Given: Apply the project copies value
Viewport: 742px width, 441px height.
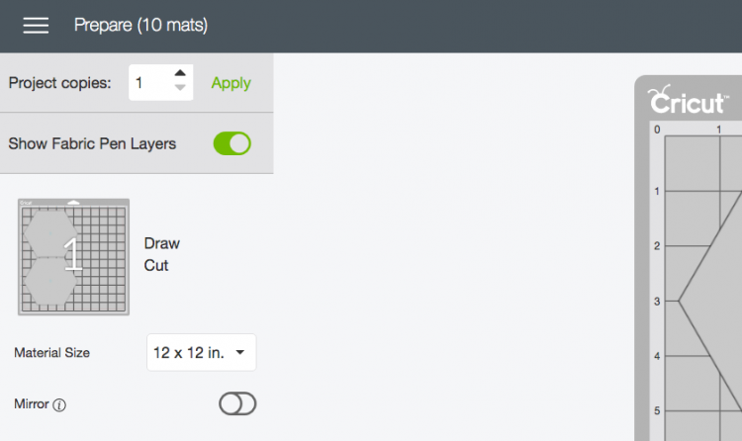Looking at the screenshot, I should point(231,83).
